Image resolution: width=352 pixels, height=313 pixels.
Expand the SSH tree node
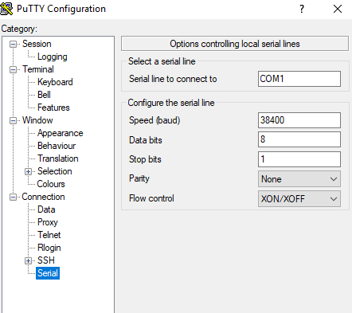point(28,260)
